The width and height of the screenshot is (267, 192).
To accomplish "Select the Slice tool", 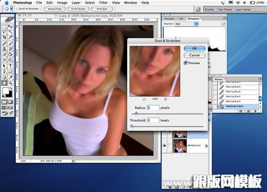I will tap(10, 37).
